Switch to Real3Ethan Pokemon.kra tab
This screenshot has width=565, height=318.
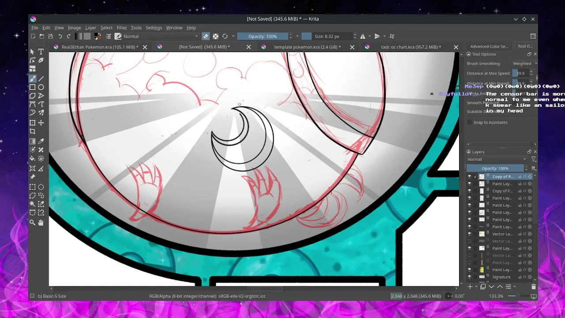[100, 47]
